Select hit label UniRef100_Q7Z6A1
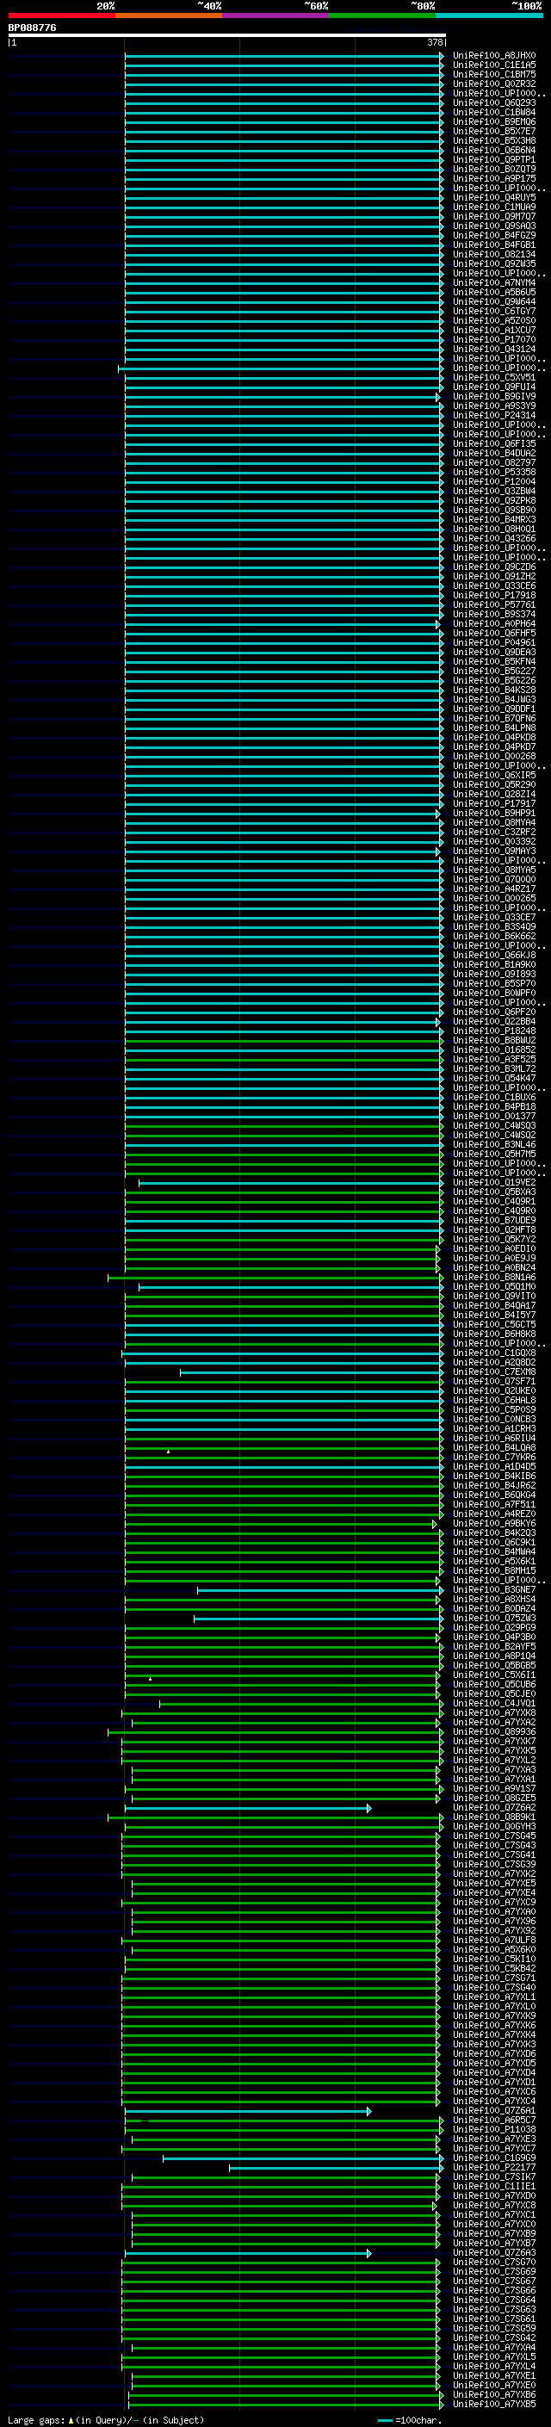Viewport: 551px width, 2427px height. point(494,2111)
